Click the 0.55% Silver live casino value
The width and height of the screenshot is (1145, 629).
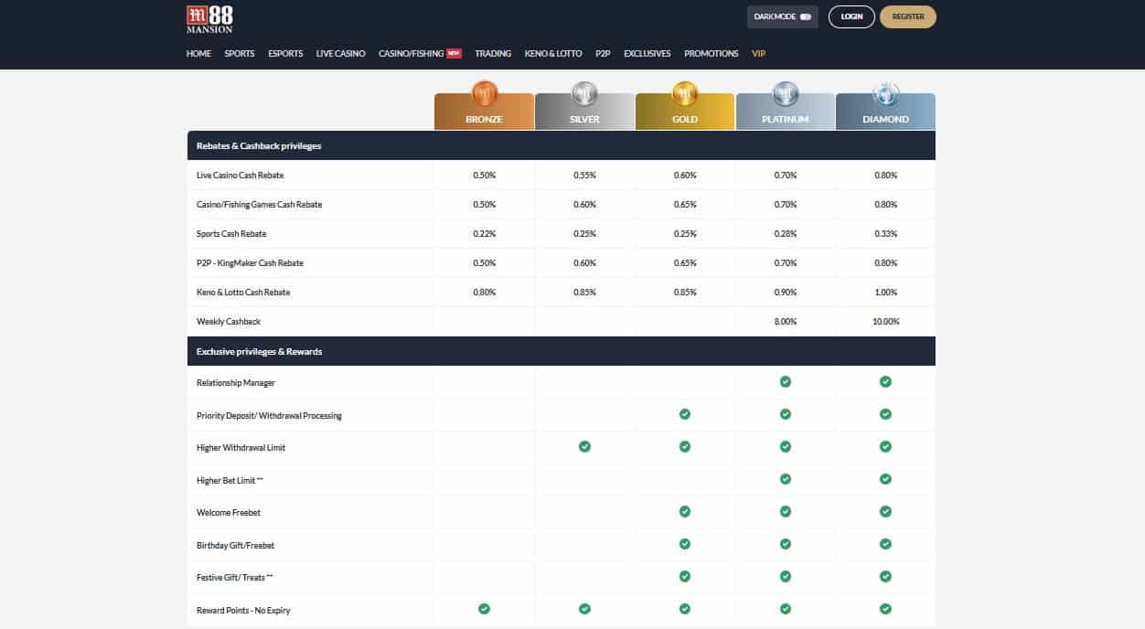[x=584, y=176]
